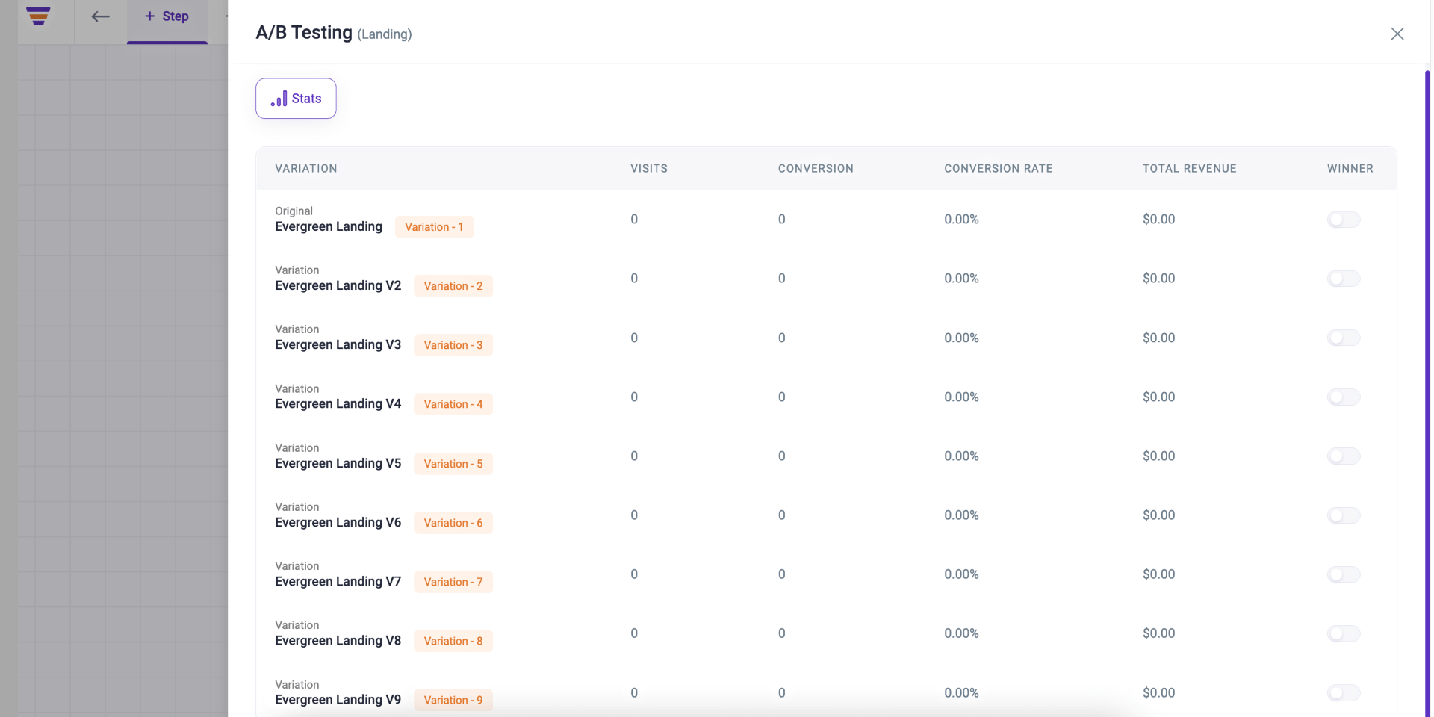Click the Variation - 3 badge
This screenshot has width=1434, height=717.
point(453,345)
